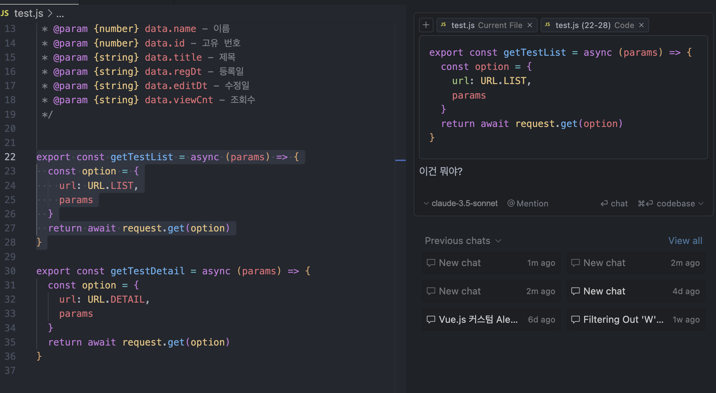Submit with codebase button

point(667,203)
